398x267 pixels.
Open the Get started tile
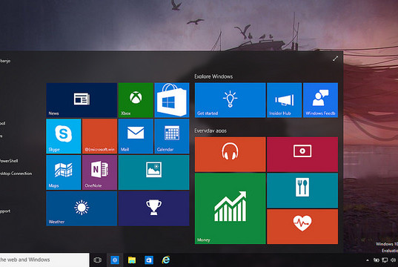[230, 100]
